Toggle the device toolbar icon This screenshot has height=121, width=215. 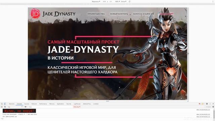(5, 104)
